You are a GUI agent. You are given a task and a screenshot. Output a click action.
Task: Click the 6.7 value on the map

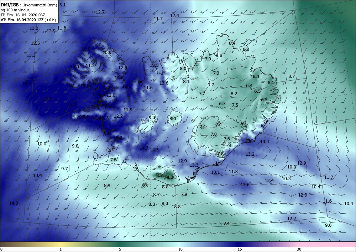tap(222, 103)
